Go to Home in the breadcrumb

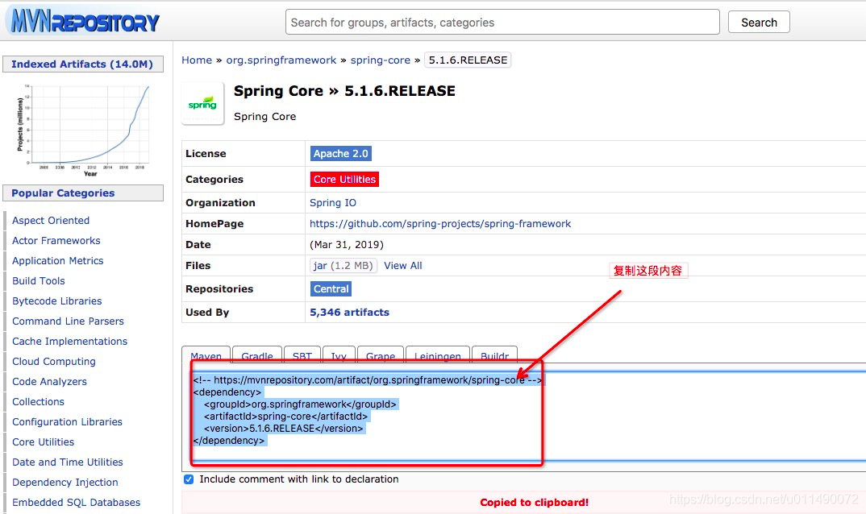(x=197, y=60)
